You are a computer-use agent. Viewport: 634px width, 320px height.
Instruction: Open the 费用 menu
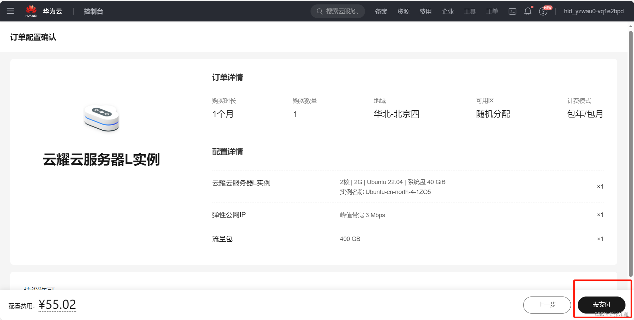point(425,11)
